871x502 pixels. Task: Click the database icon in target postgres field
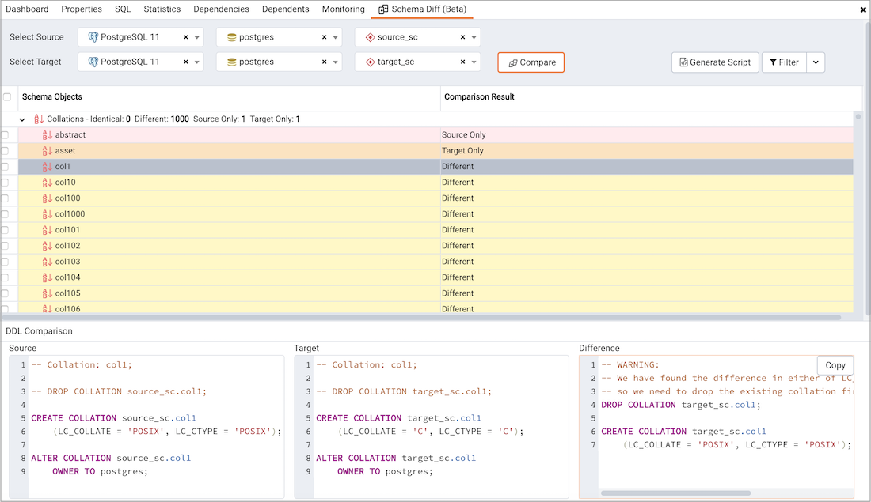coord(232,62)
